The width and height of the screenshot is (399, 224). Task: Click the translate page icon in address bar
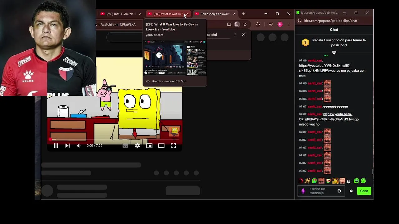(x=237, y=24)
